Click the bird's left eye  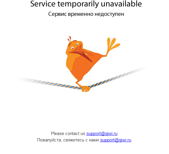pos(72,48)
